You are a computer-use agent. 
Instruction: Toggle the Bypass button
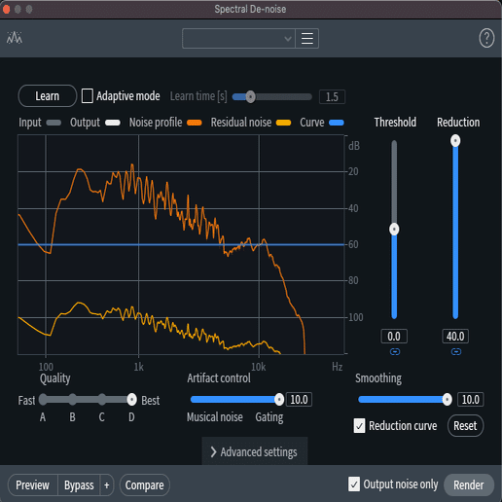pyautogui.click(x=79, y=485)
